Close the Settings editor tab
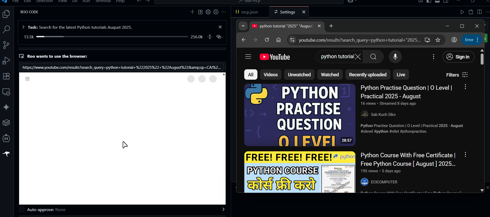 [x=304, y=12]
